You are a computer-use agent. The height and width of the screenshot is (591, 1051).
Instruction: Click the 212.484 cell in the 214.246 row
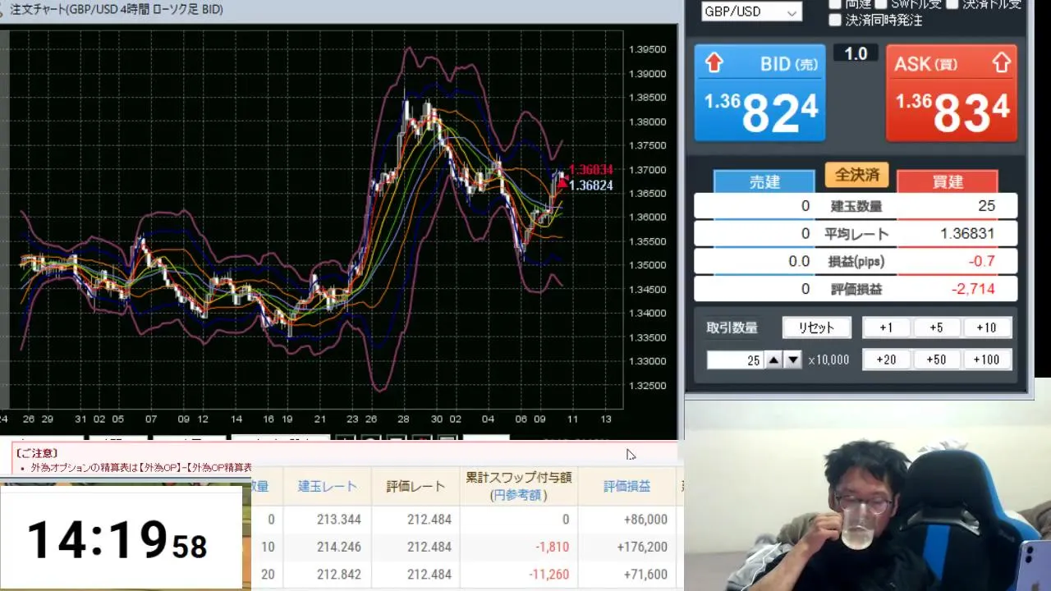pyautogui.click(x=429, y=547)
